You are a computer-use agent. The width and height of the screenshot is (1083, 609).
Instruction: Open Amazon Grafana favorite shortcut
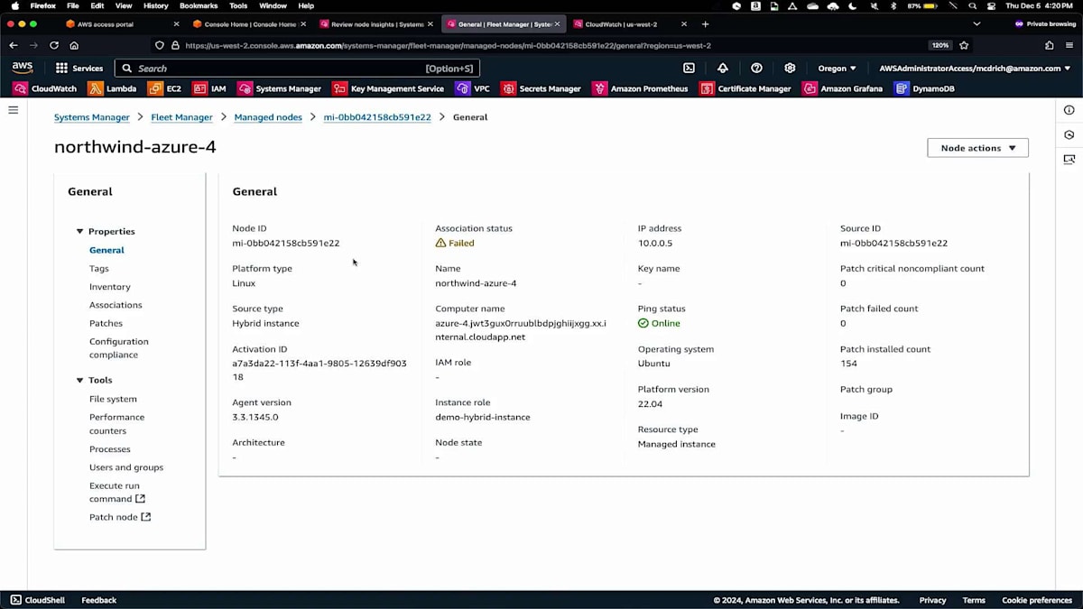(843, 88)
